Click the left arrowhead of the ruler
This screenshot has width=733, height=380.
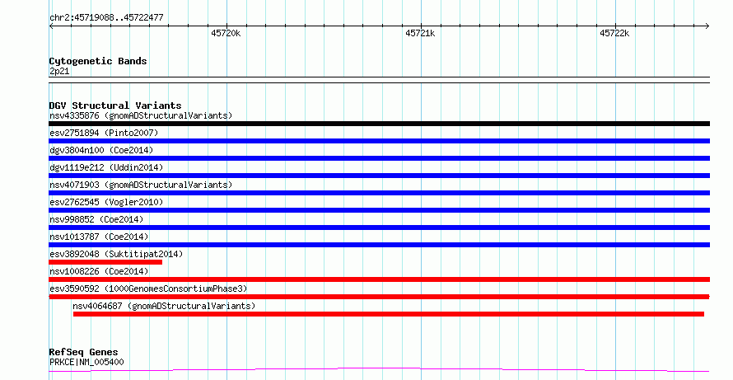coord(51,26)
